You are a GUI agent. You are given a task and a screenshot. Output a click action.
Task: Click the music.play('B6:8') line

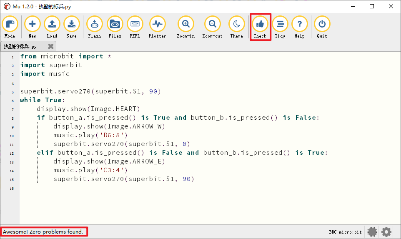point(90,135)
